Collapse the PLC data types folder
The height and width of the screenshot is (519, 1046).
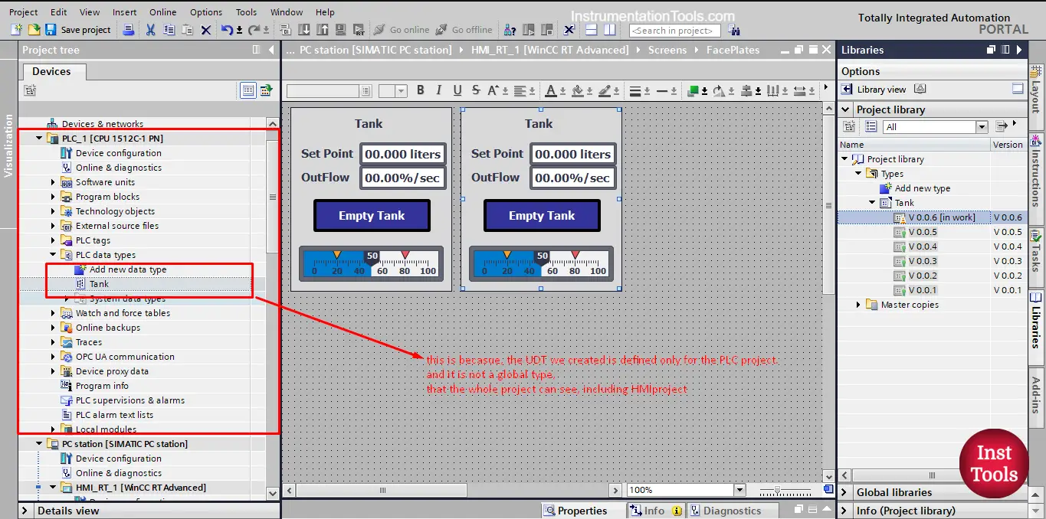pyautogui.click(x=53, y=255)
